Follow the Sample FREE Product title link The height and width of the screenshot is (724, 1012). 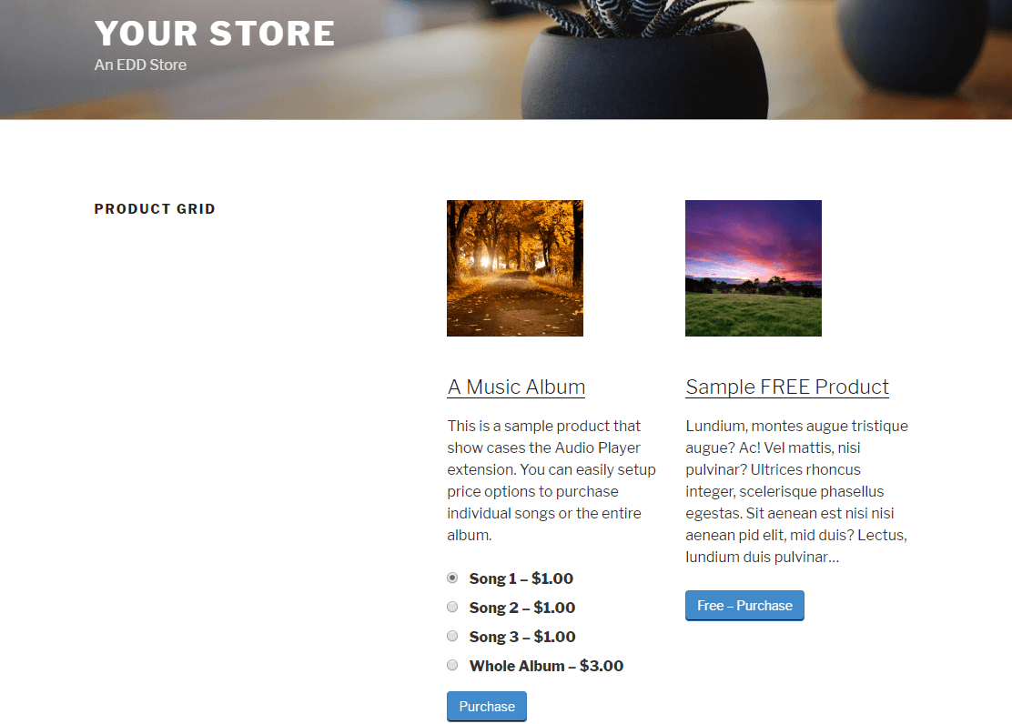[786, 387]
